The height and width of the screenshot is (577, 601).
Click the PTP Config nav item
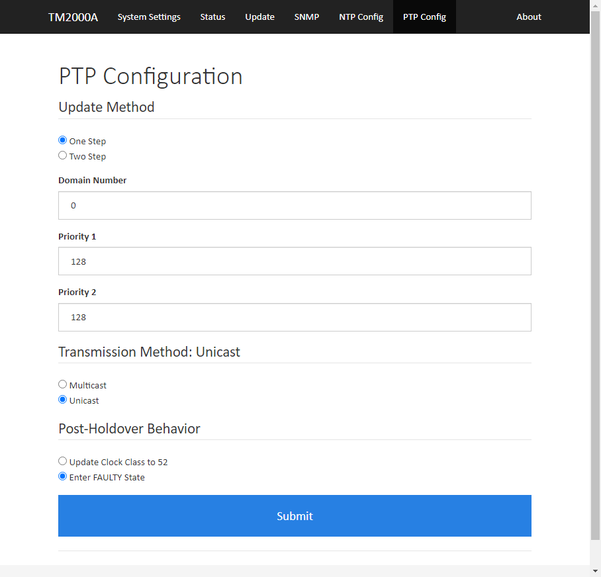tap(425, 17)
